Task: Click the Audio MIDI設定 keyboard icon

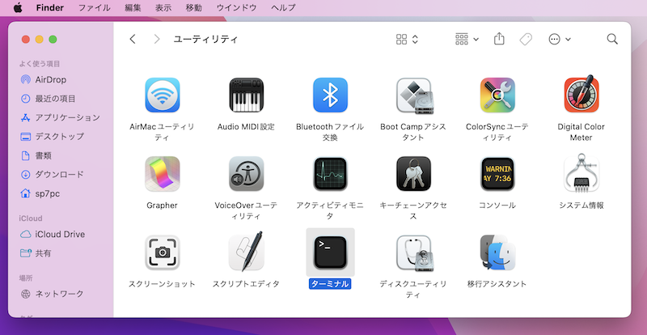Action: pos(246,95)
